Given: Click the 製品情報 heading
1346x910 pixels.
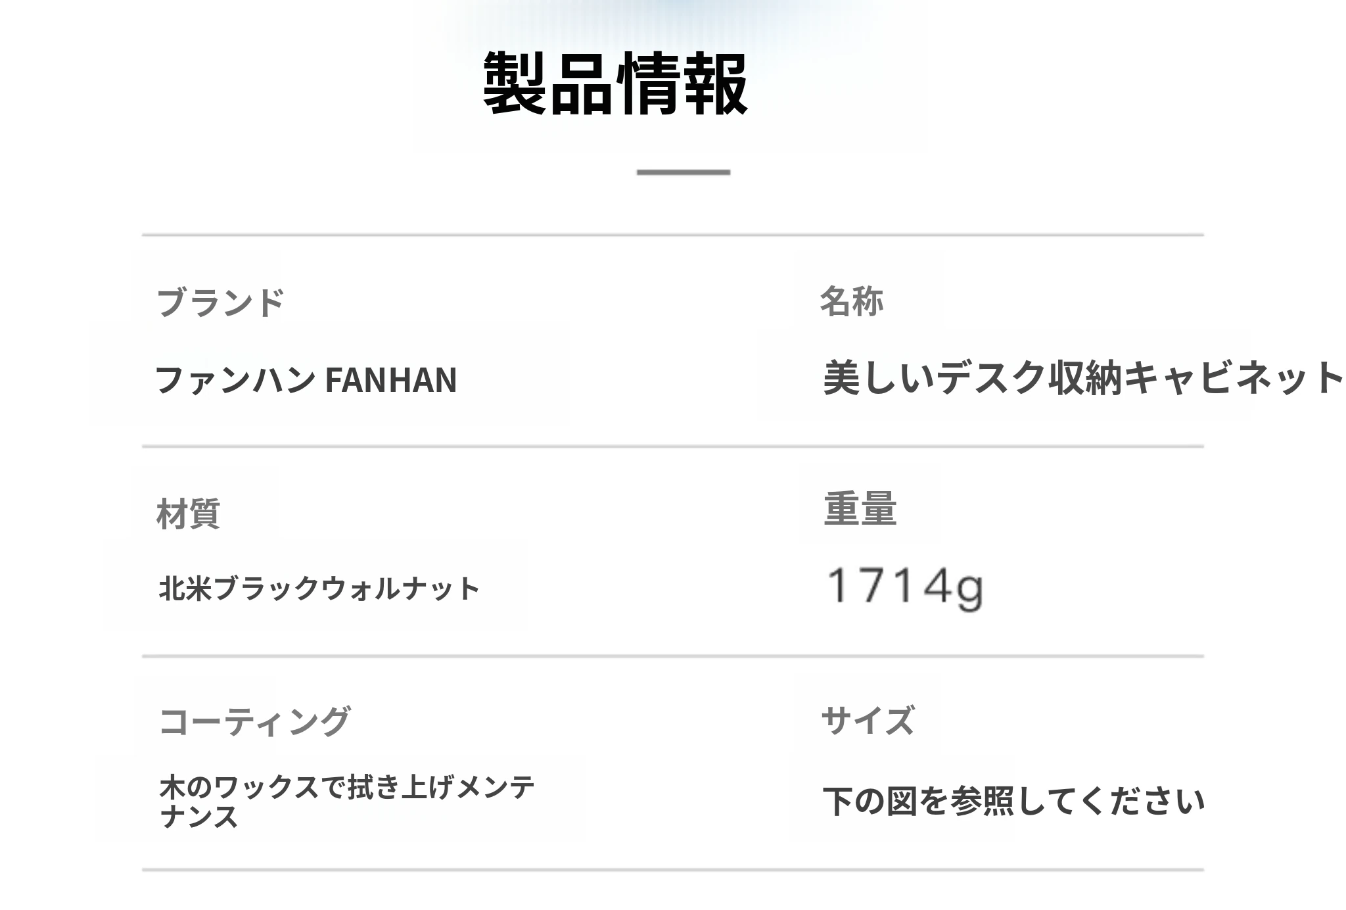Looking at the screenshot, I should 615,84.
